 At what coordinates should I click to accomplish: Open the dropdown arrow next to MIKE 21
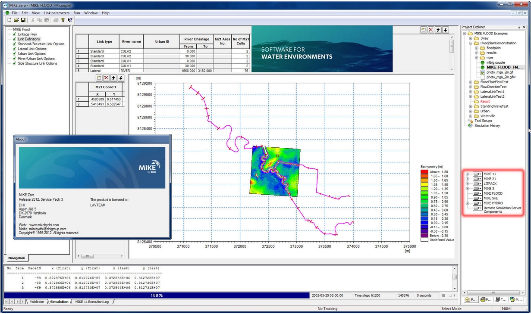[x=480, y=179]
